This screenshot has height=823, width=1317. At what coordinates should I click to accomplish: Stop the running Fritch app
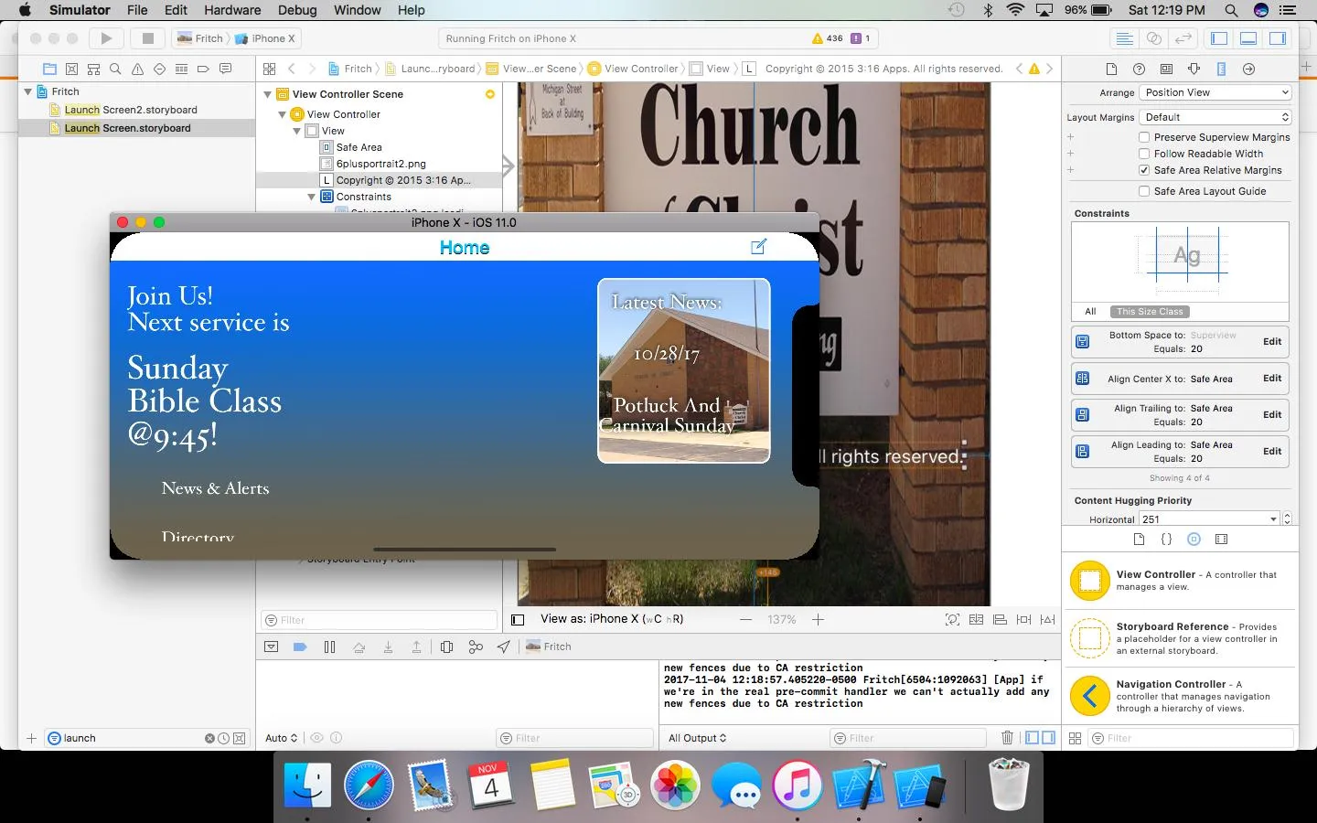(x=147, y=38)
